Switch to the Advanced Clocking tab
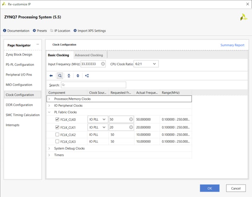This screenshot has width=252, height=197. coord(89,55)
